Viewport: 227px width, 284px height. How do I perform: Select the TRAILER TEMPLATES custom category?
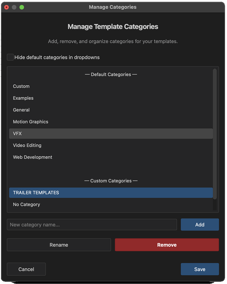(x=111, y=193)
